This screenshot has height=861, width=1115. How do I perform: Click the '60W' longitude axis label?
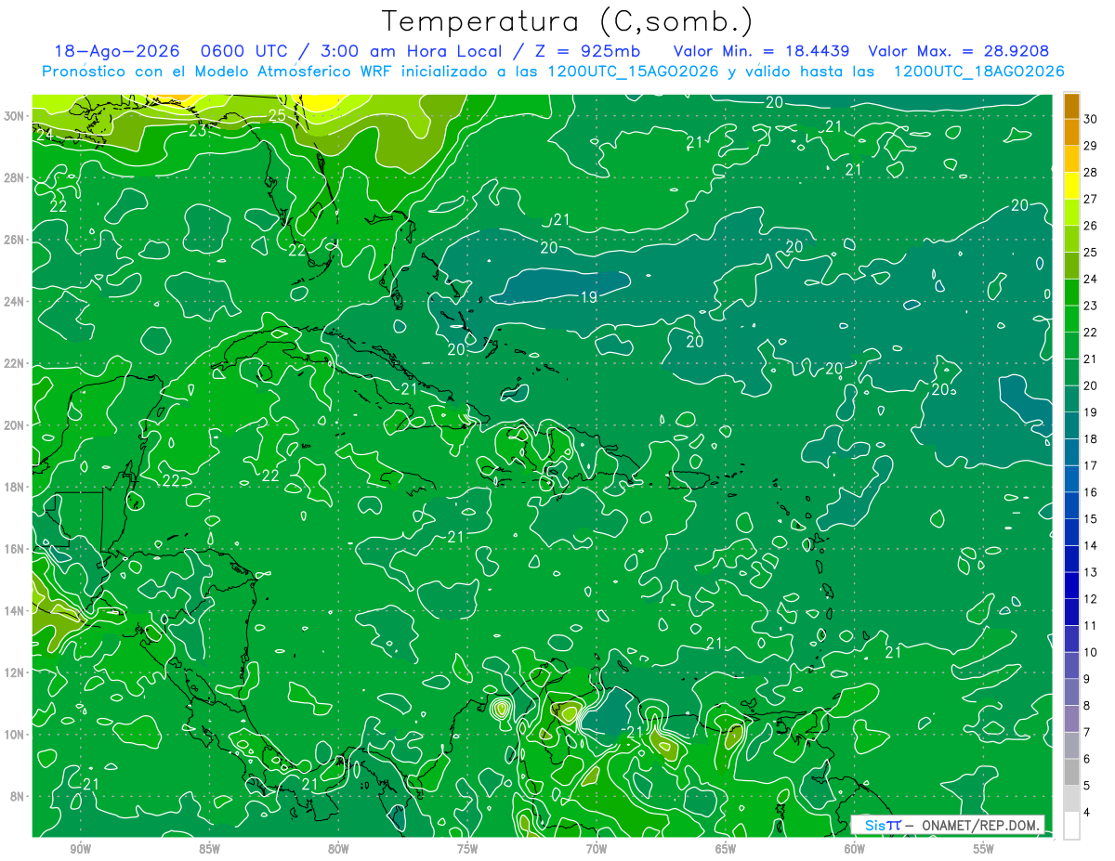click(x=855, y=849)
